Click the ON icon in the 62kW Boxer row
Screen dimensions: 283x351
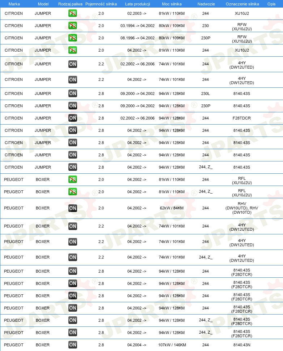tap(72, 208)
